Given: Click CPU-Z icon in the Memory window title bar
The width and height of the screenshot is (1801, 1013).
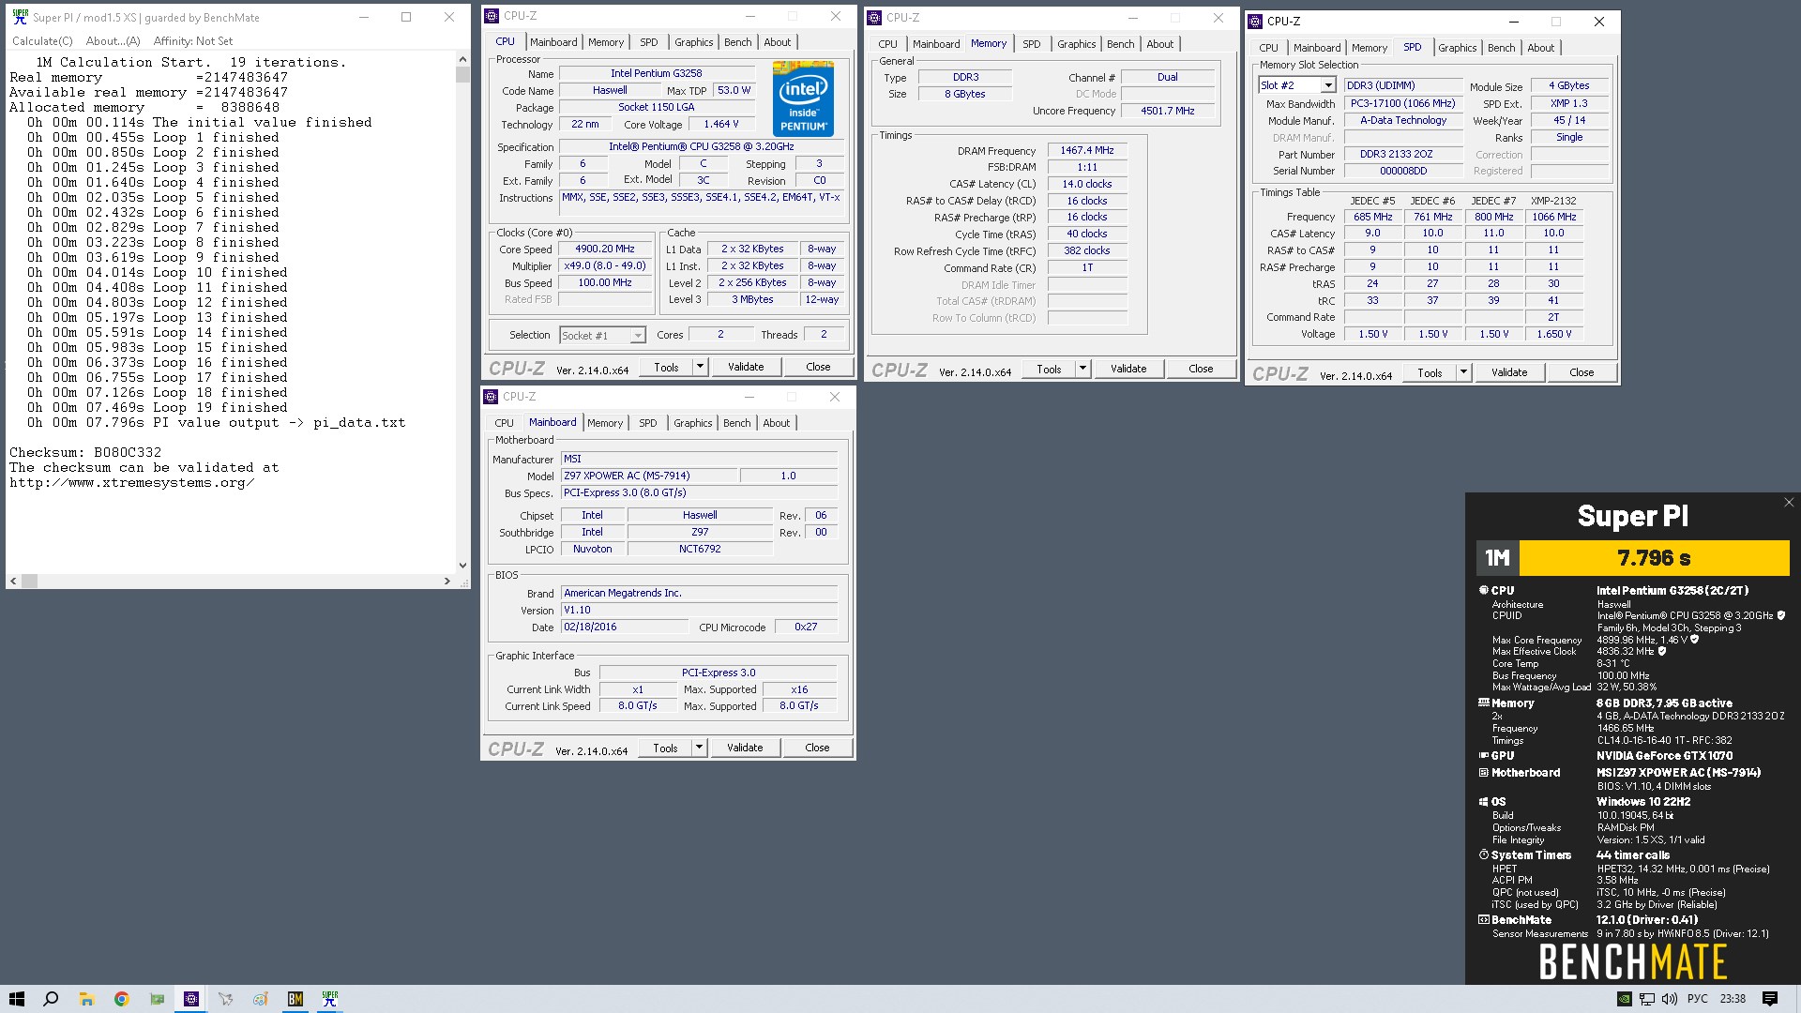Looking at the screenshot, I should click(x=873, y=18).
